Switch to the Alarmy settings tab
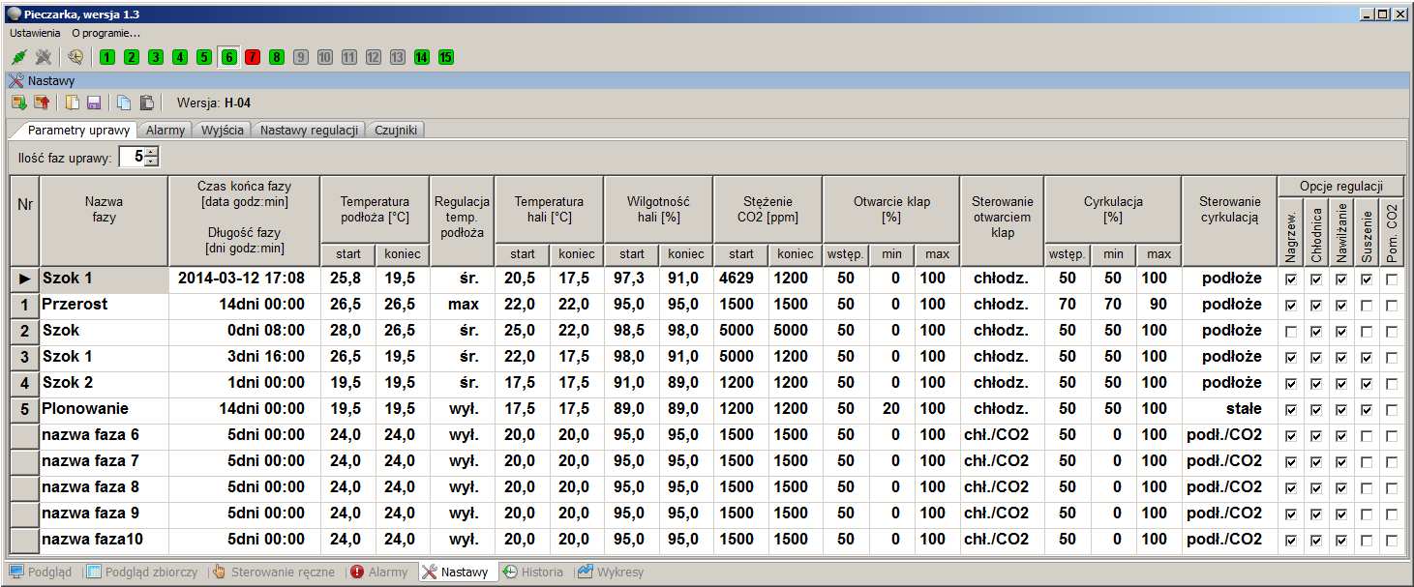 (165, 130)
